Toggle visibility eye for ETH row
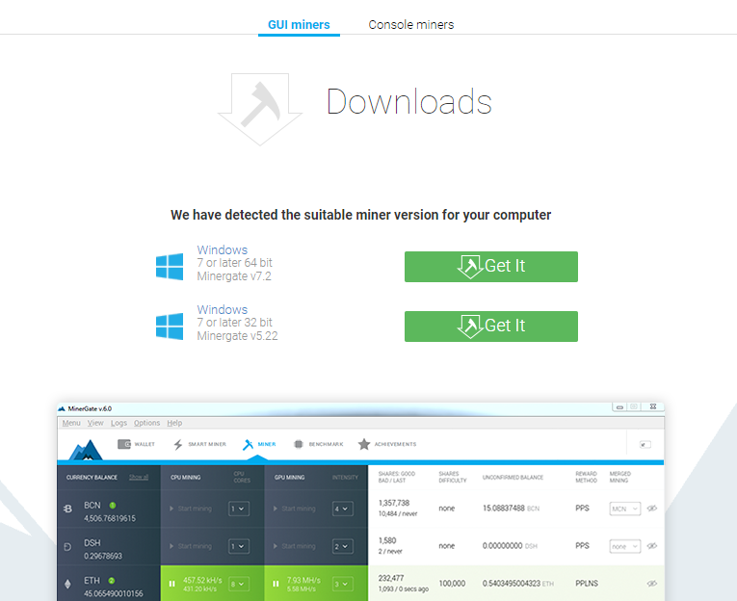737x601 pixels. (652, 583)
